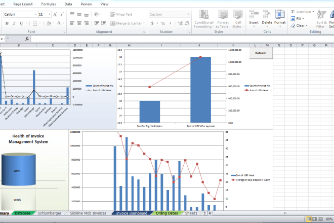
Task: Open the Format cells menu
Action: (280, 19)
